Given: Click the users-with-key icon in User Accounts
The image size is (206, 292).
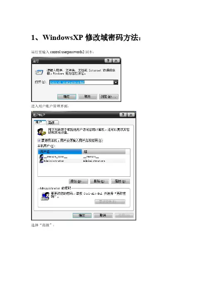Looking at the screenshot, I should point(41,132).
